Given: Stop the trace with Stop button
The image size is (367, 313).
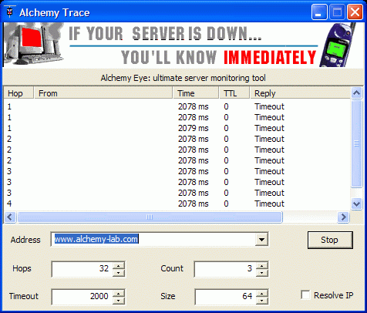Looking at the screenshot, I should point(330,240).
